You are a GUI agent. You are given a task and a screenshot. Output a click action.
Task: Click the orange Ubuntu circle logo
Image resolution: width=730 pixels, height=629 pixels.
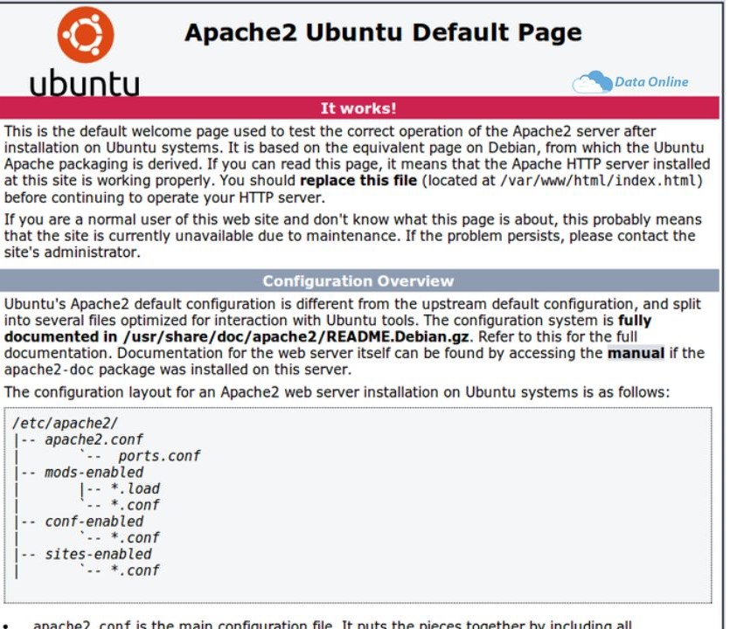[x=86, y=35]
